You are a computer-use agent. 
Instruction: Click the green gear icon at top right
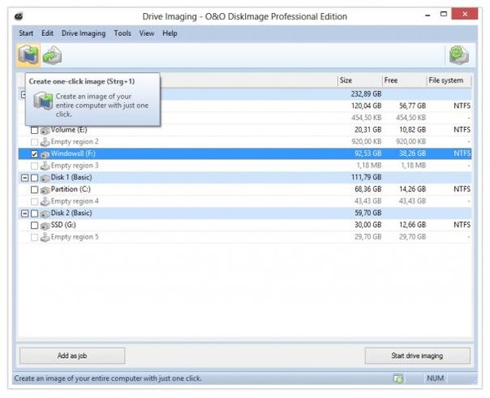(x=458, y=56)
